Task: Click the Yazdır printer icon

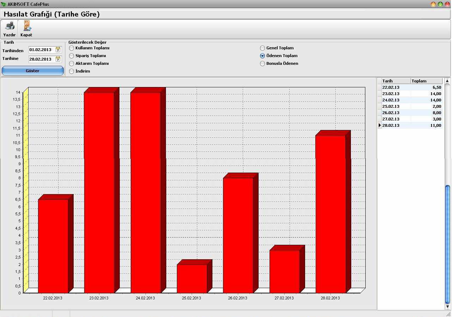Action: coord(10,26)
